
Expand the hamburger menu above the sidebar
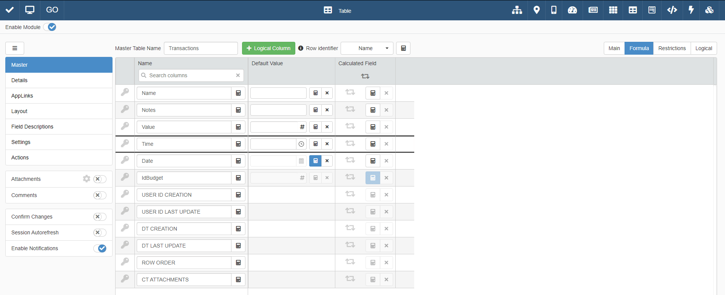click(x=15, y=48)
